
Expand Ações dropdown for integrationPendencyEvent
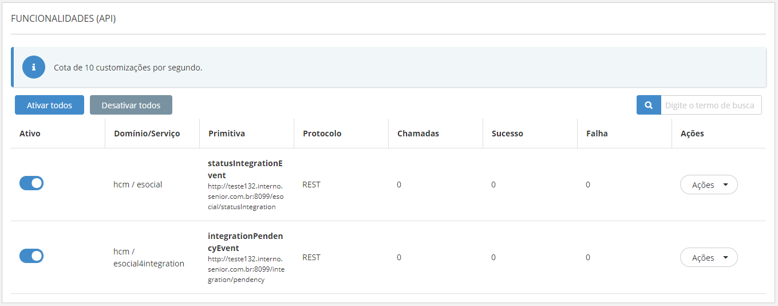(709, 258)
